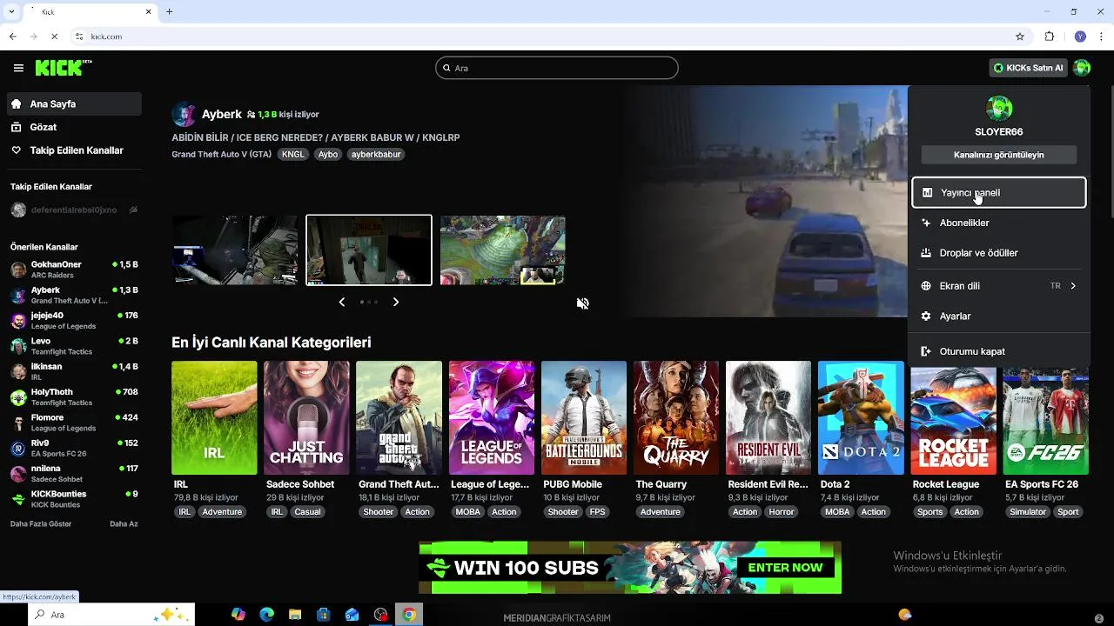The width and height of the screenshot is (1114, 626).
Task: Open new browser tab
Action: coord(170,11)
